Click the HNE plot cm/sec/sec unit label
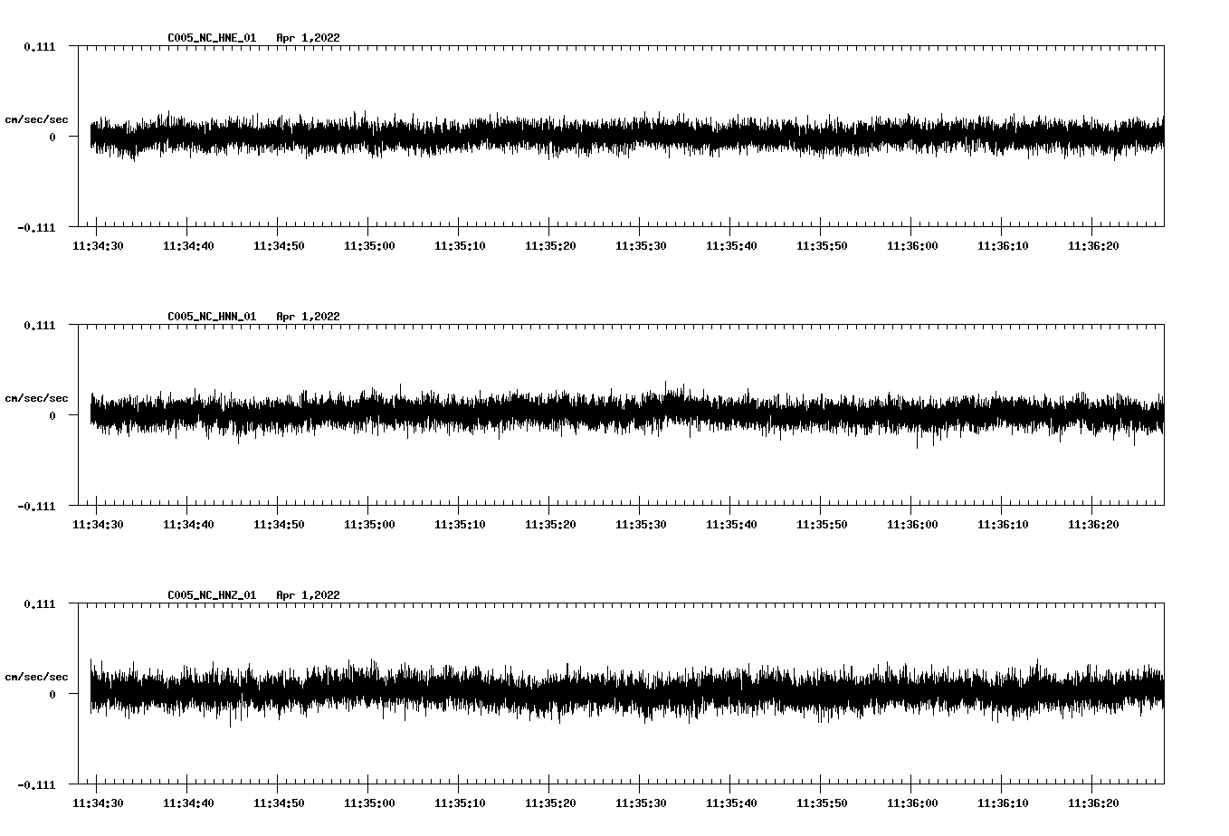 36,119
